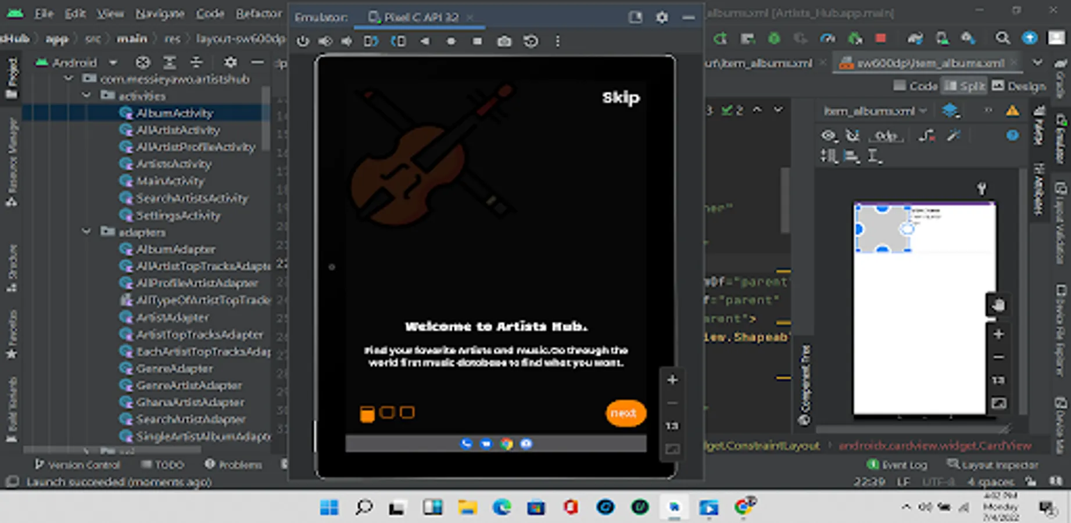Open the Android project view dropdown
Viewport: 1071px width, 523px height.
click(113, 62)
